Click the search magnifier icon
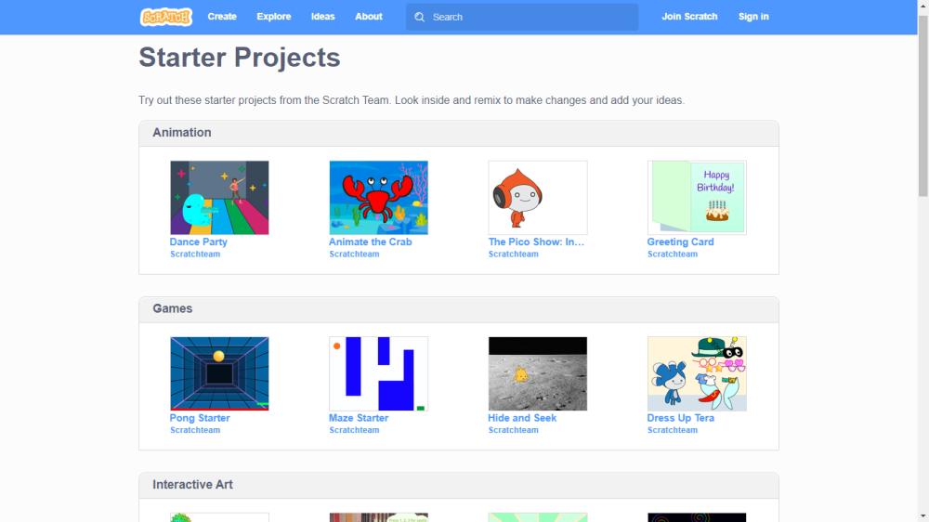929x522 pixels. pyautogui.click(x=420, y=17)
